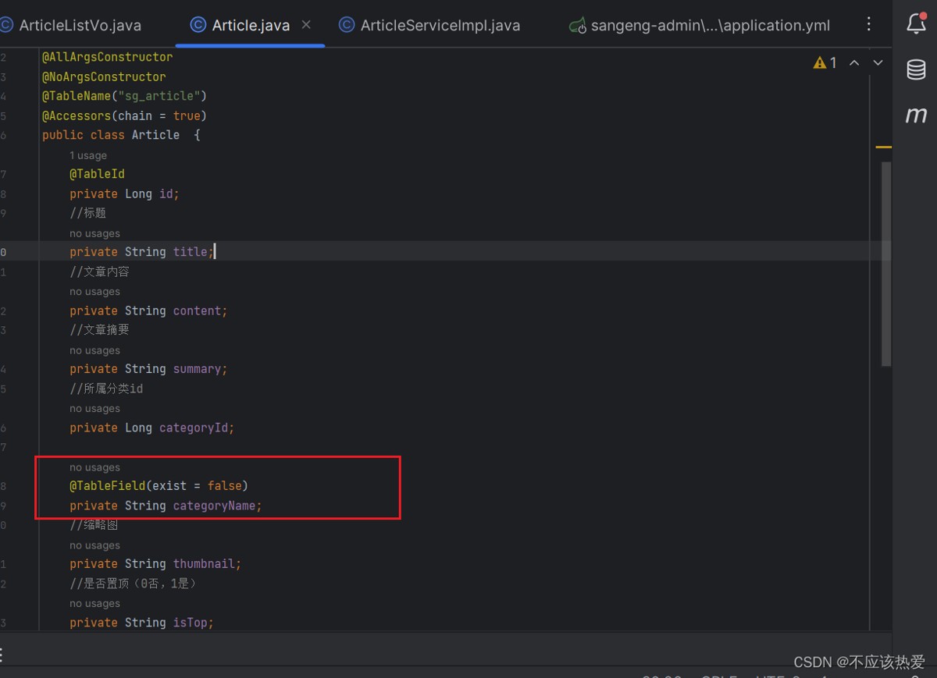Open the sangeng-admin application.yml tab
Viewport: 937px width, 678px height.
pyautogui.click(x=700, y=25)
